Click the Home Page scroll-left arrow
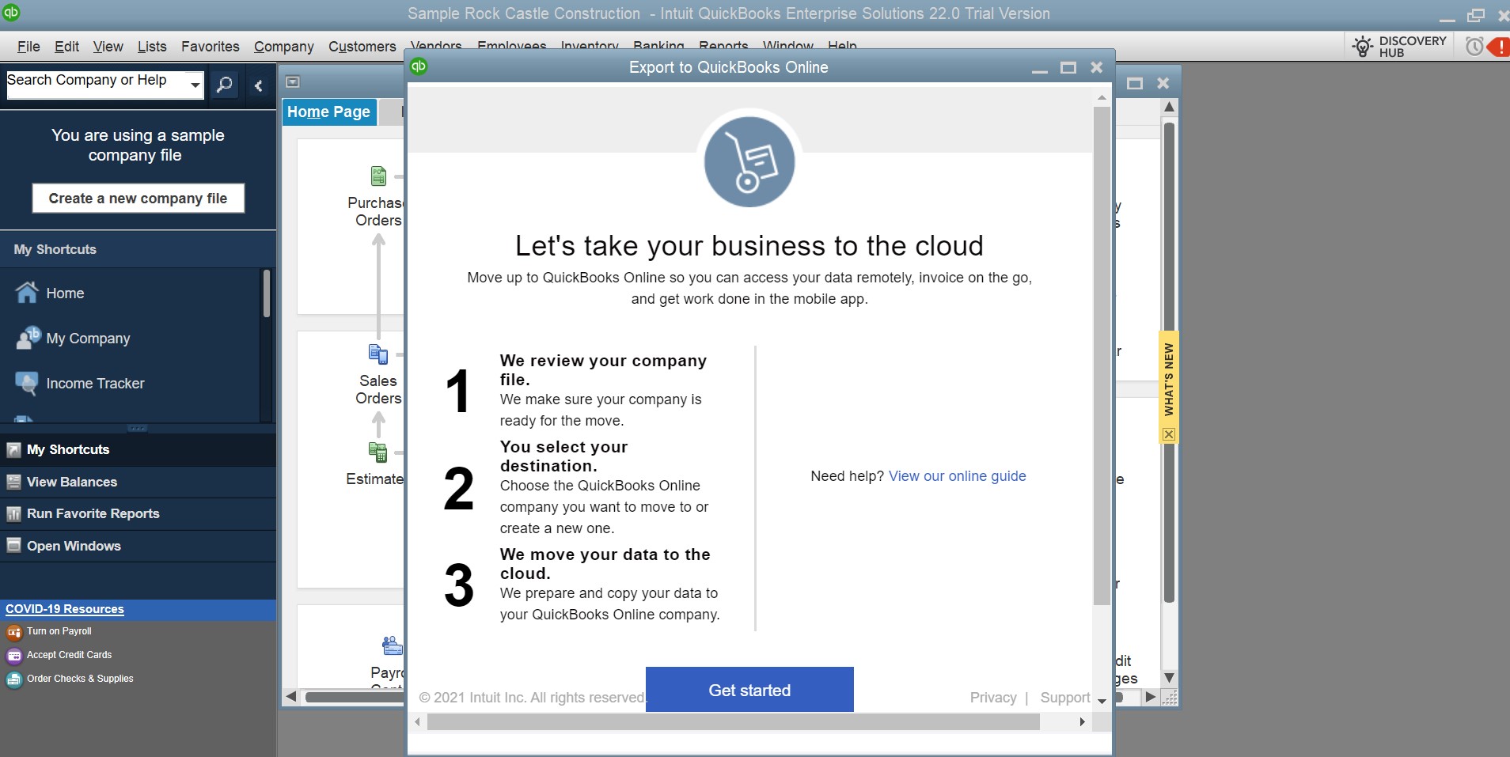The height and width of the screenshot is (757, 1510). click(x=291, y=697)
